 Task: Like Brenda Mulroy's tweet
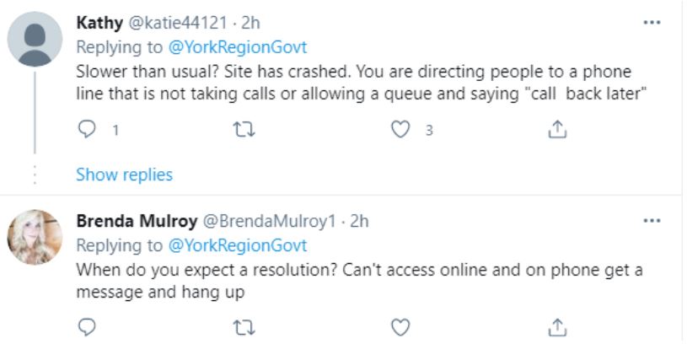pos(401,326)
